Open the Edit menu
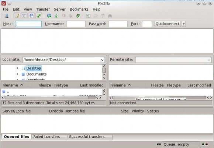The image size is (214, 148). (16, 9)
